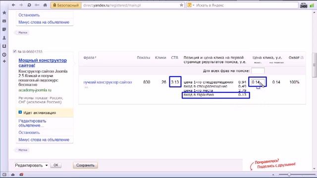Screen dimensions: 317x178
Task: Click Редактировать объявление link
Action: tap(32, 123)
